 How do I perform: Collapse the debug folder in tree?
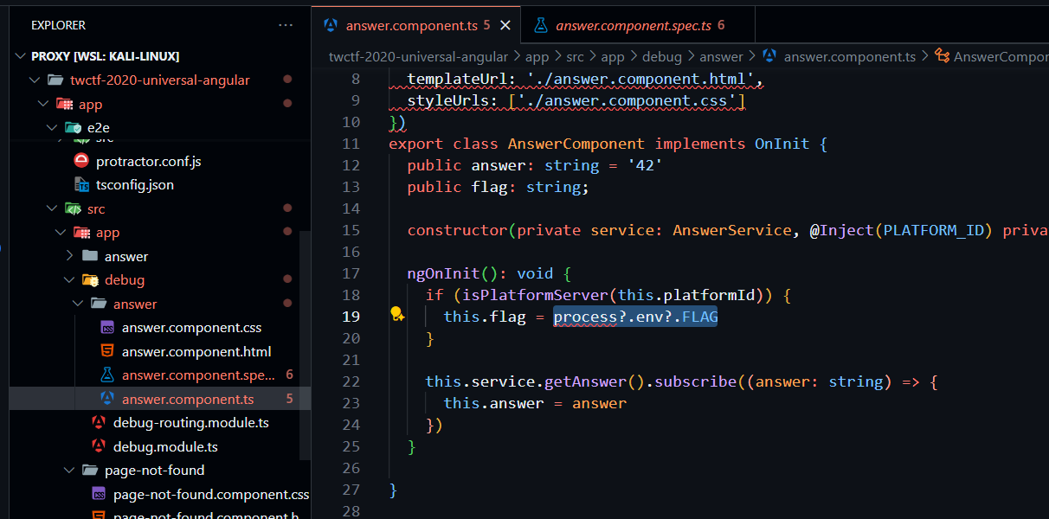pos(70,280)
